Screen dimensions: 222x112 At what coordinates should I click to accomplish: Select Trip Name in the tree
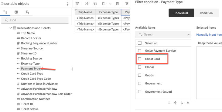coord(28,33)
